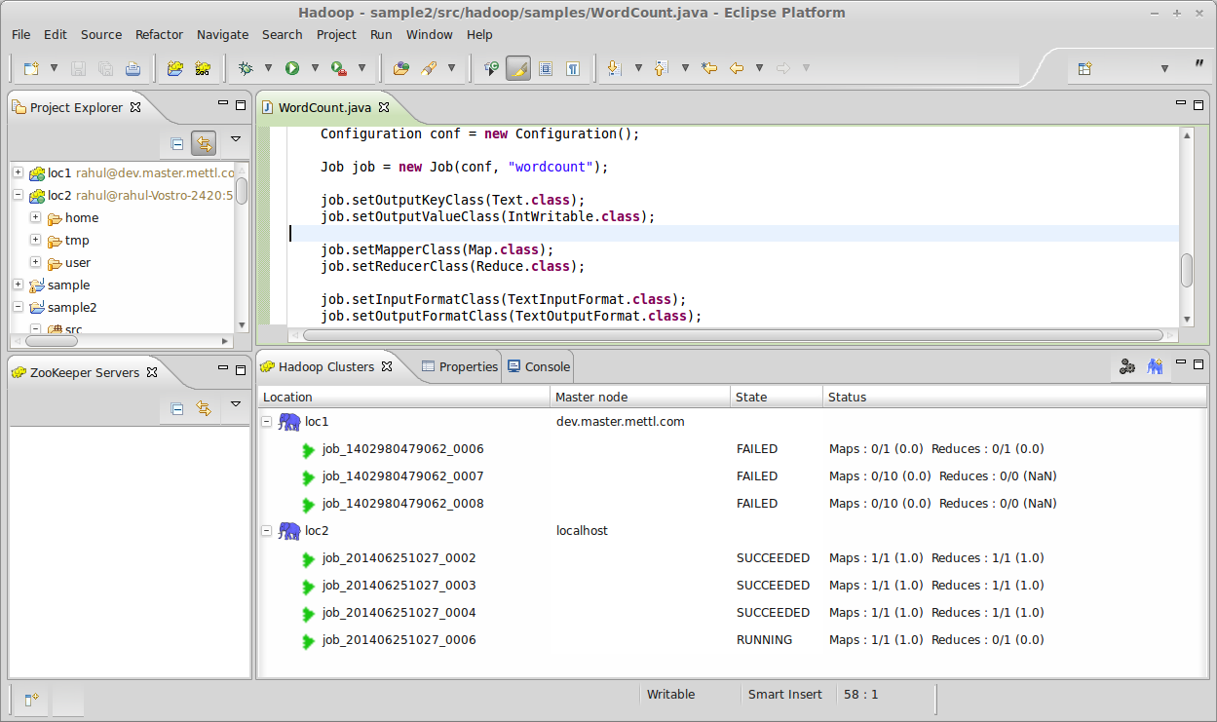Click the job.setMapperClass(Map.class) code line

[437, 249]
